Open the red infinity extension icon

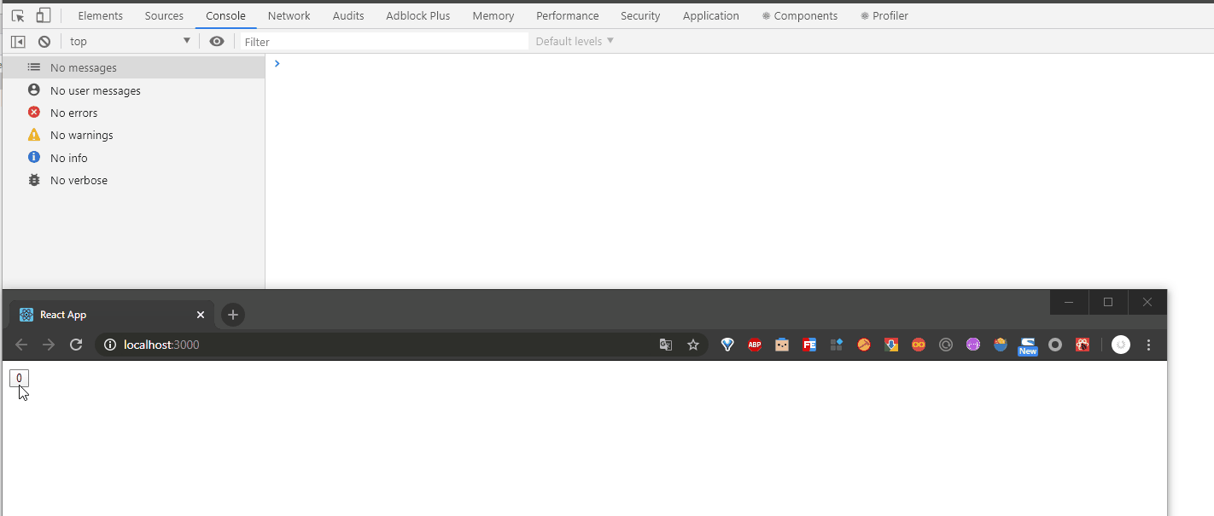pos(919,345)
